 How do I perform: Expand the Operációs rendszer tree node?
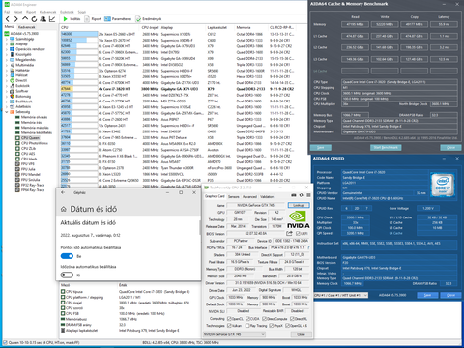(7, 49)
